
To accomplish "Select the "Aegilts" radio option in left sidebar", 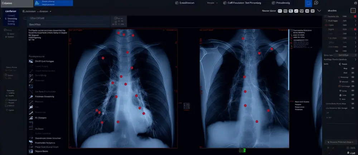I will [6, 96].
